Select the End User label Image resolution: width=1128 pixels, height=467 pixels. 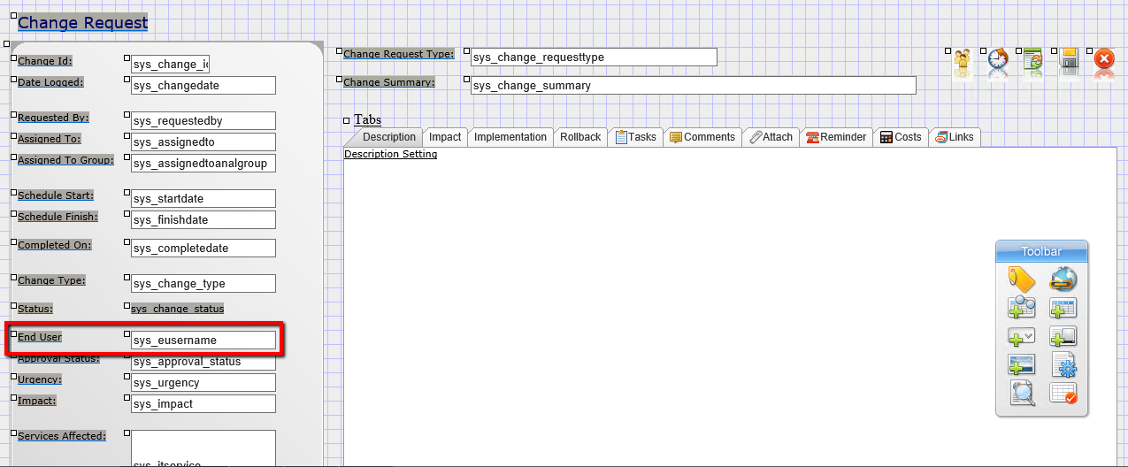(40, 337)
